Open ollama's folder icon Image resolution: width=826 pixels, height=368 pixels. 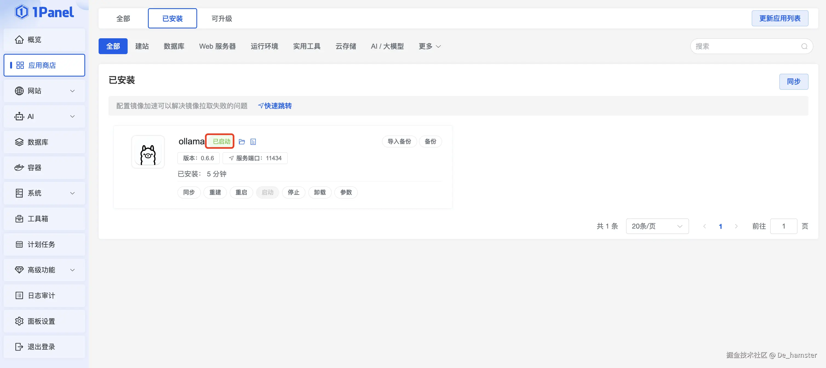242,142
